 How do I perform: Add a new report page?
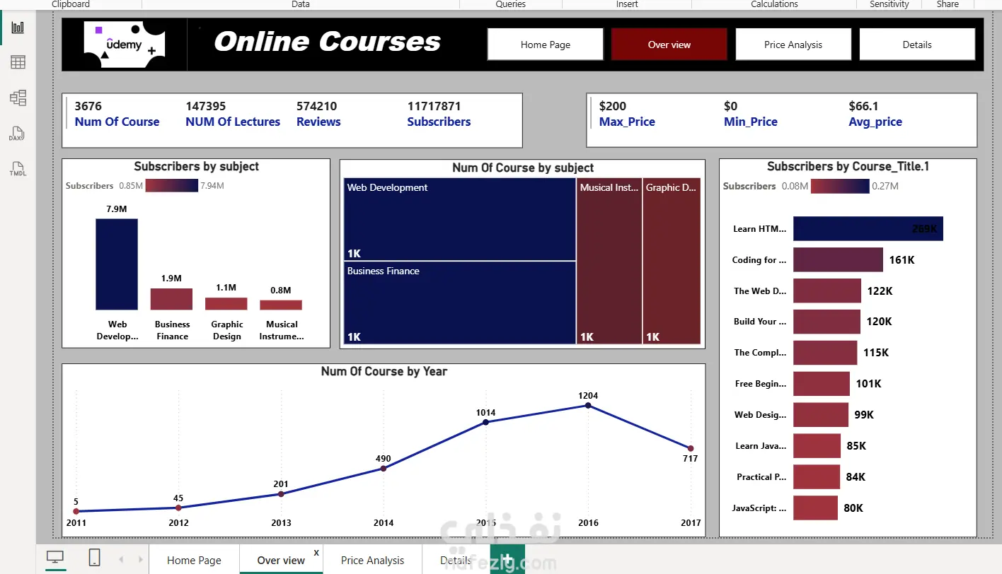click(x=507, y=558)
